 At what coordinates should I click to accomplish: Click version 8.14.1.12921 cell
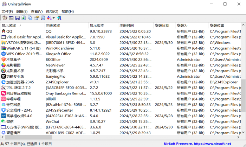[x=101, y=110]
